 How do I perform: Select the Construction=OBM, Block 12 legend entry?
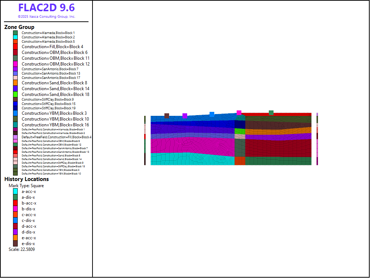(55, 64)
